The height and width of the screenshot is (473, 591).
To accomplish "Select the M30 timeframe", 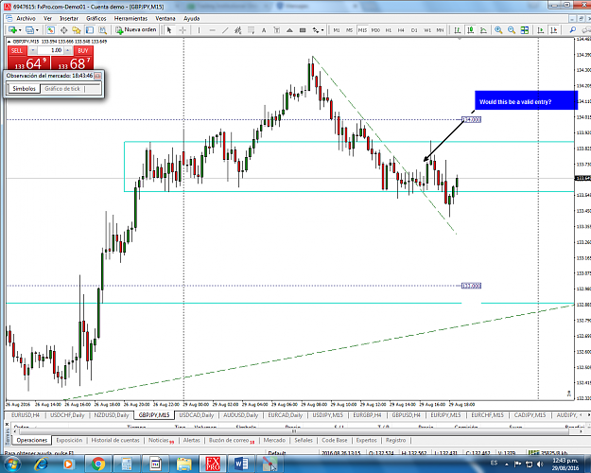I will tap(375, 30).
